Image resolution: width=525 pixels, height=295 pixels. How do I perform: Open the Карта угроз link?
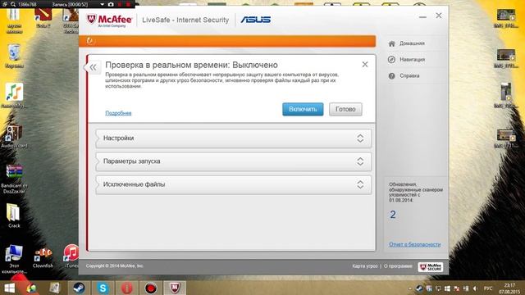click(364, 266)
